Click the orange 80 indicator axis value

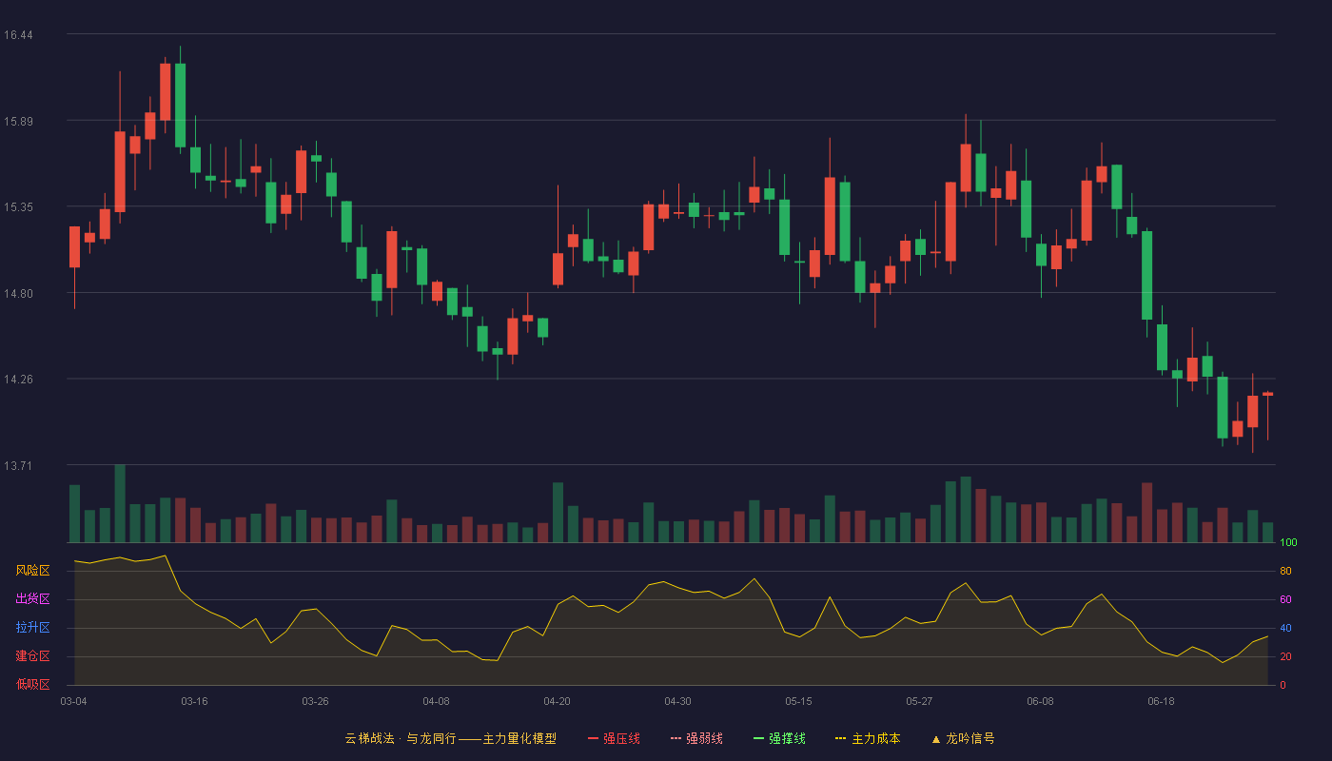click(1285, 571)
